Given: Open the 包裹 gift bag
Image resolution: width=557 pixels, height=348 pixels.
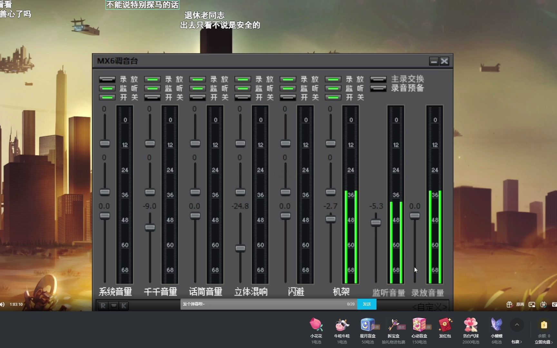Looking at the screenshot, I should pos(516,342).
